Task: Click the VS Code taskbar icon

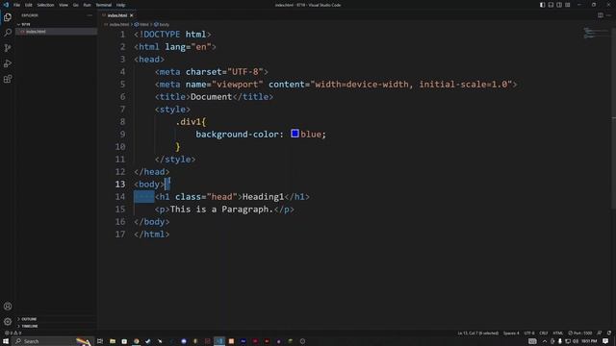Action: (x=219, y=341)
